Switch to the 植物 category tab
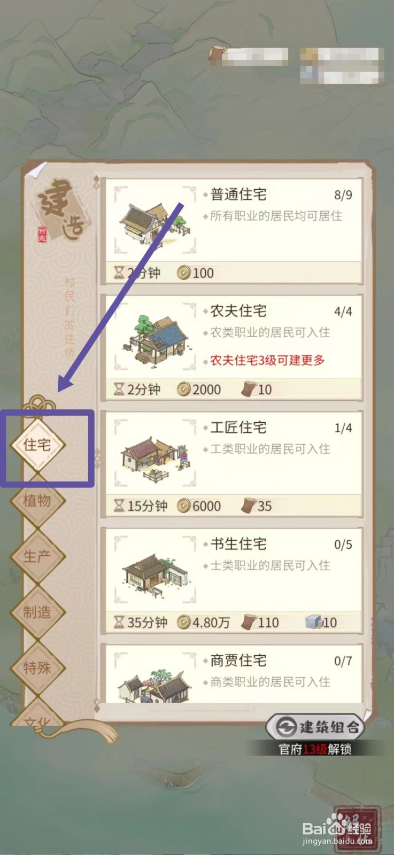 37,501
